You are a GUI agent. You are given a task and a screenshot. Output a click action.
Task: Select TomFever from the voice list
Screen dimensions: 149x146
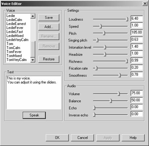click(x=14, y=52)
